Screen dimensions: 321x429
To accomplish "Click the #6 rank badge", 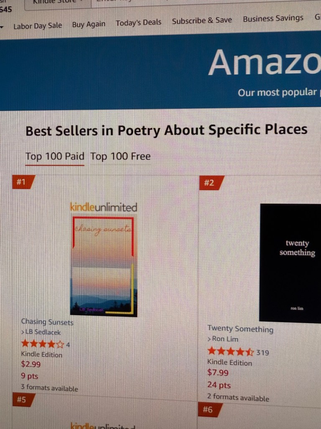I will pyautogui.click(x=209, y=410).
